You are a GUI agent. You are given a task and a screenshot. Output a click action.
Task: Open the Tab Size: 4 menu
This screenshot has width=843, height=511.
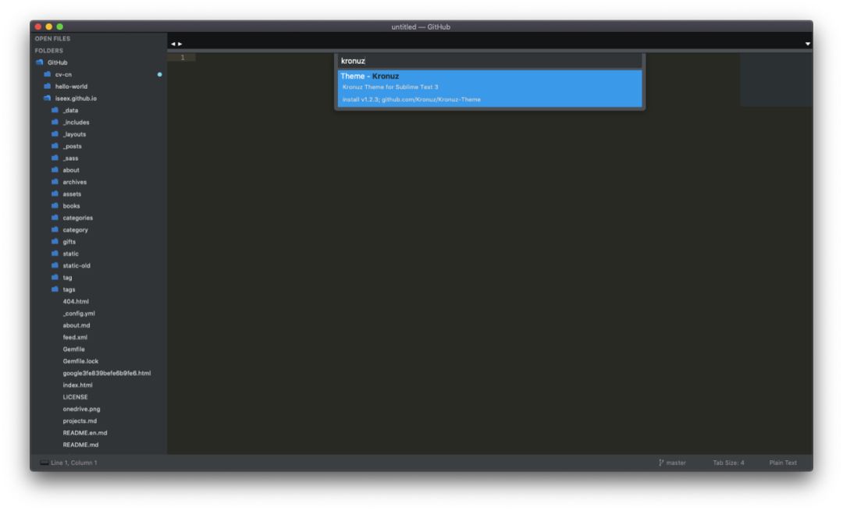728,463
